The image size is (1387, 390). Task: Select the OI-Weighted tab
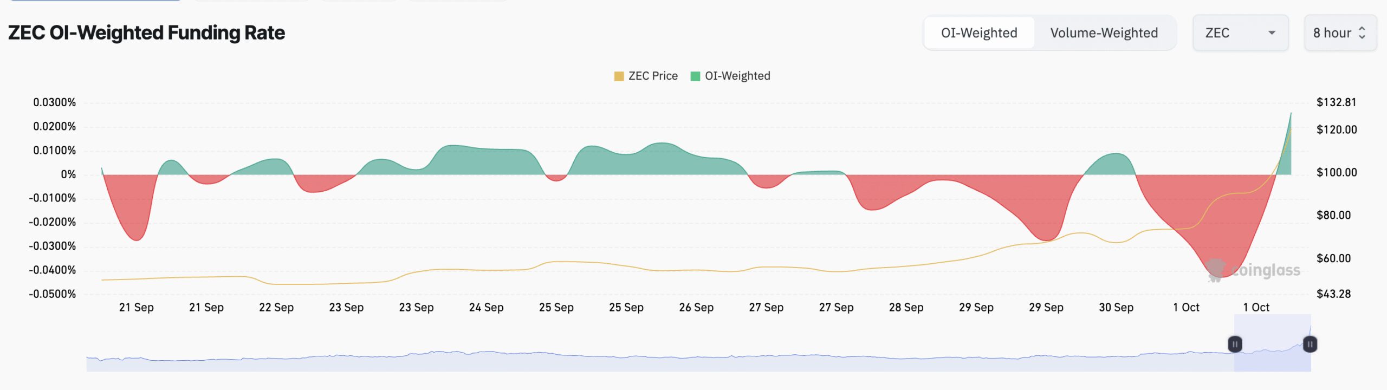tap(979, 33)
